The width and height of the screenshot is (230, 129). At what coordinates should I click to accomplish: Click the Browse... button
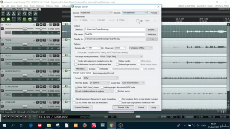pyautogui.click(x=152, y=29)
